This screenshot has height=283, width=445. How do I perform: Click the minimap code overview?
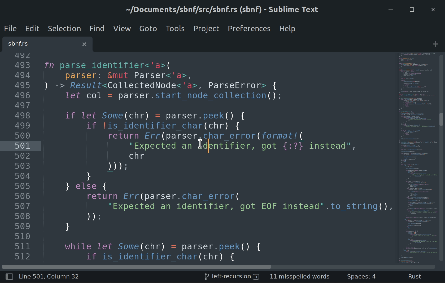pyautogui.click(x=418, y=159)
